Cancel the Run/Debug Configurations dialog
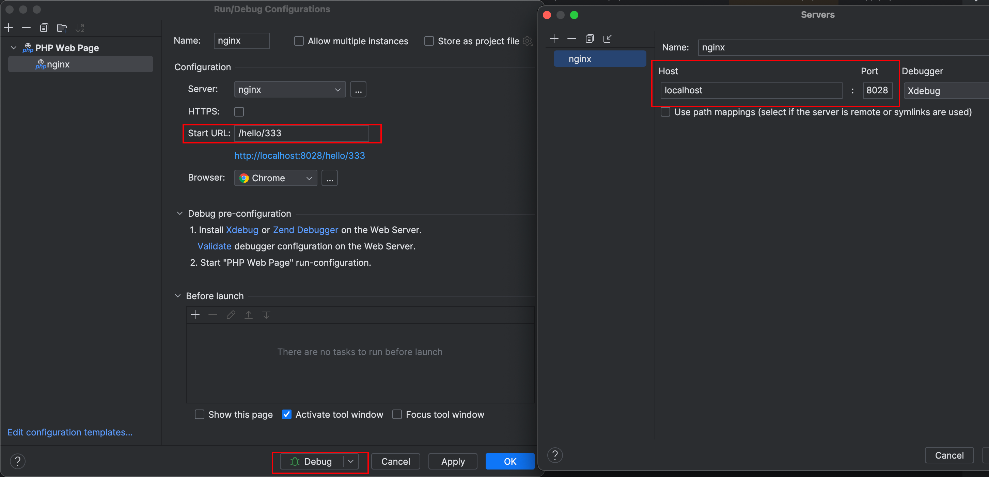 tap(395, 461)
